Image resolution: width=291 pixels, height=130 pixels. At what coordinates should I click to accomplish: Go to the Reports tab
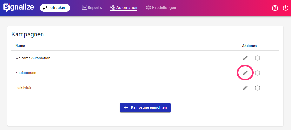click(x=92, y=8)
